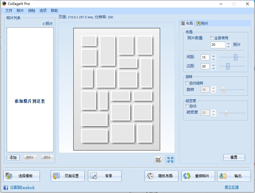Open the 帮助 menu
The image size is (255, 193).
tap(54, 11)
